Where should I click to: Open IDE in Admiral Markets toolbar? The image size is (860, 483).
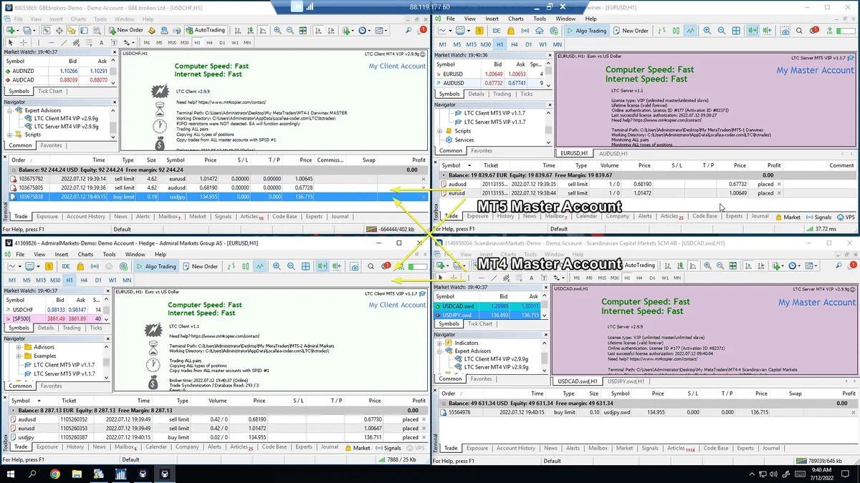click(x=66, y=266)
